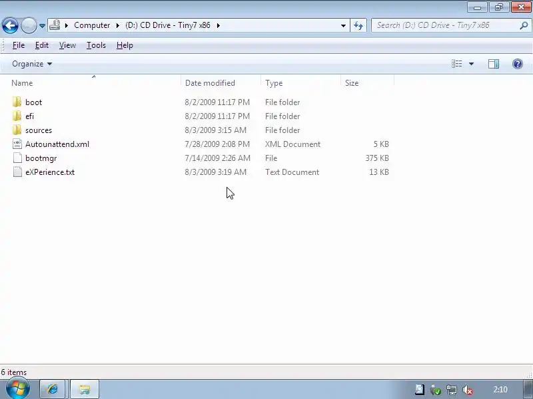Select the boot folder icon
The image size is (533, 399).
(x=17, y=102)
